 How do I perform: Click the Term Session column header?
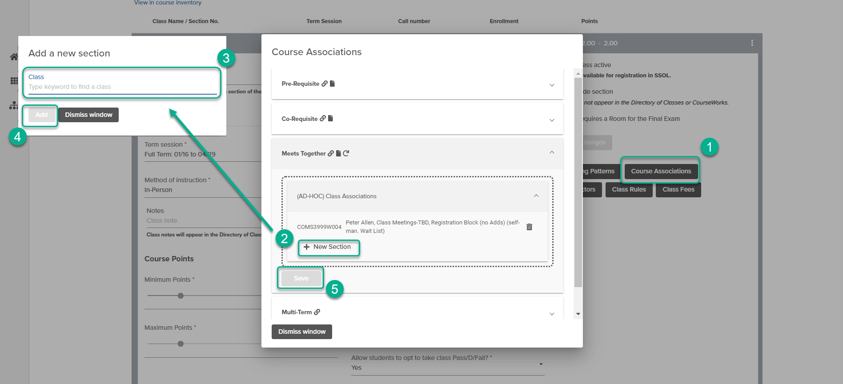(324, 21)
